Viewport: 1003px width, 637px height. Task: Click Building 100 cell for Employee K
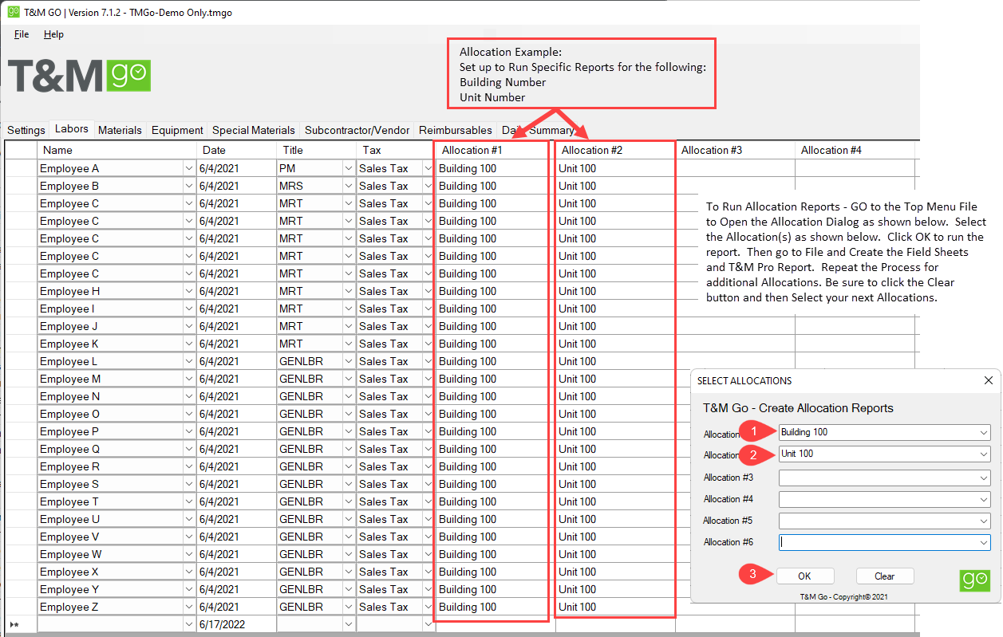pyautogui.click(x=495, y=344)
